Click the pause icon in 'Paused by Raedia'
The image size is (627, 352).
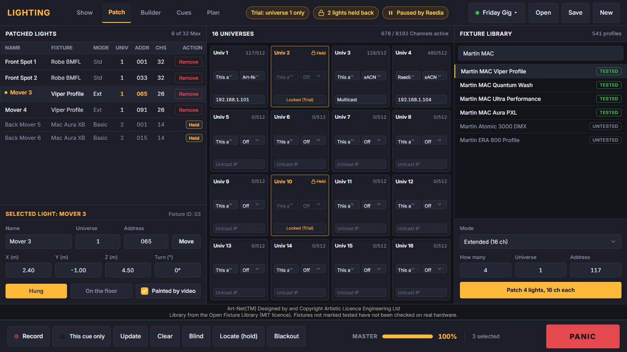[391, 13]
